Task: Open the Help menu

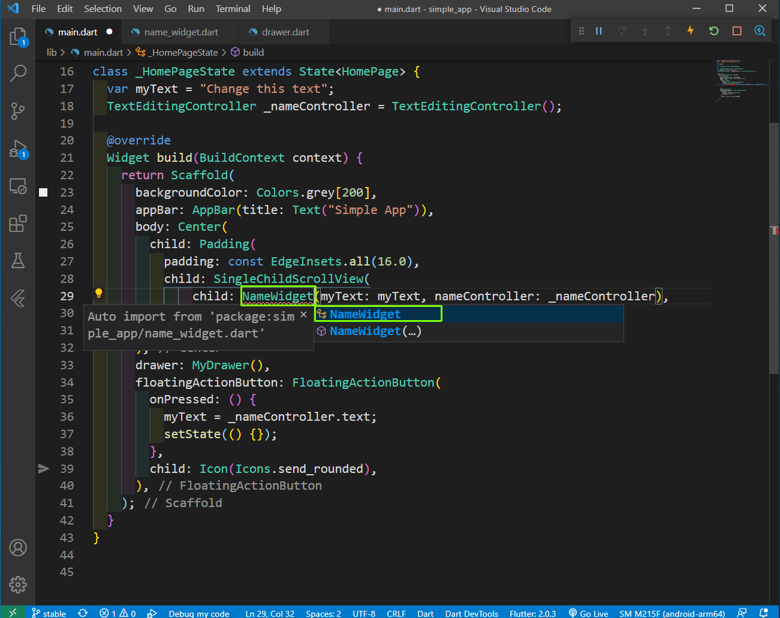Action: tap(271, 9)
